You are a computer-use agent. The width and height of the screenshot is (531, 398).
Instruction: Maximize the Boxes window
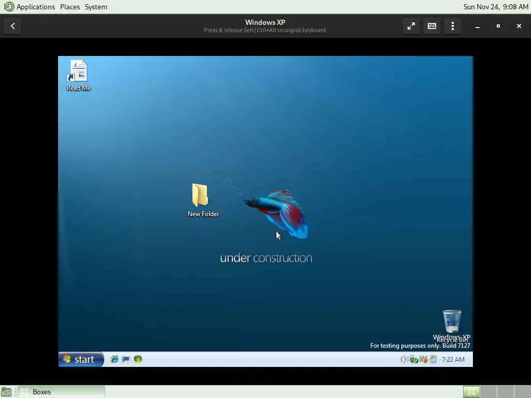click(498, 26)
